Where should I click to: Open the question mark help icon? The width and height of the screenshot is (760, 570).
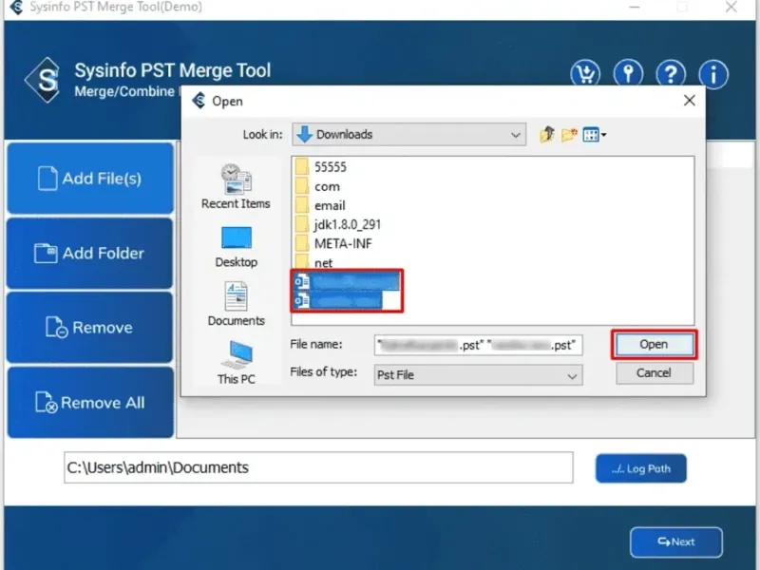671,74
